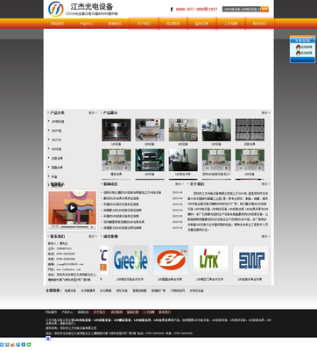
Task: Click the video progress bar under the sidebar video
Action: point(74,226)
